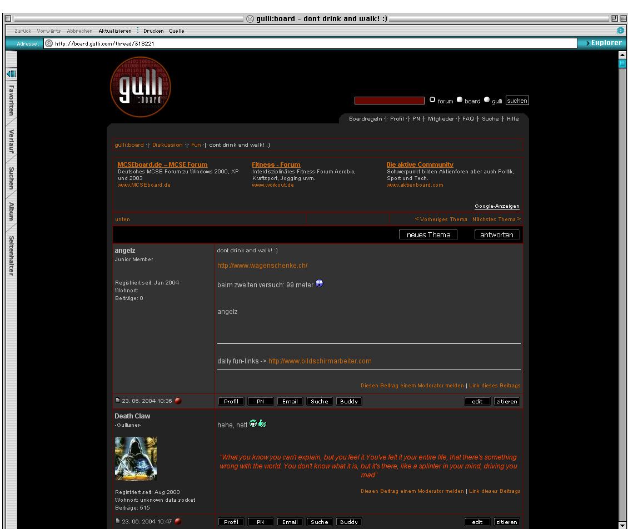Click the shocked blue smiley in angelz's post
The width and height of the screenshot is (628, 529).
(319, 283)
